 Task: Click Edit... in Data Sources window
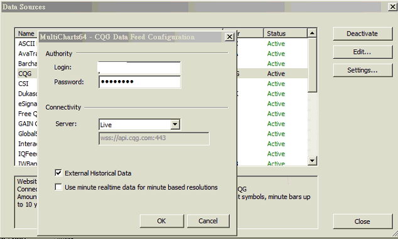(362, 52)
